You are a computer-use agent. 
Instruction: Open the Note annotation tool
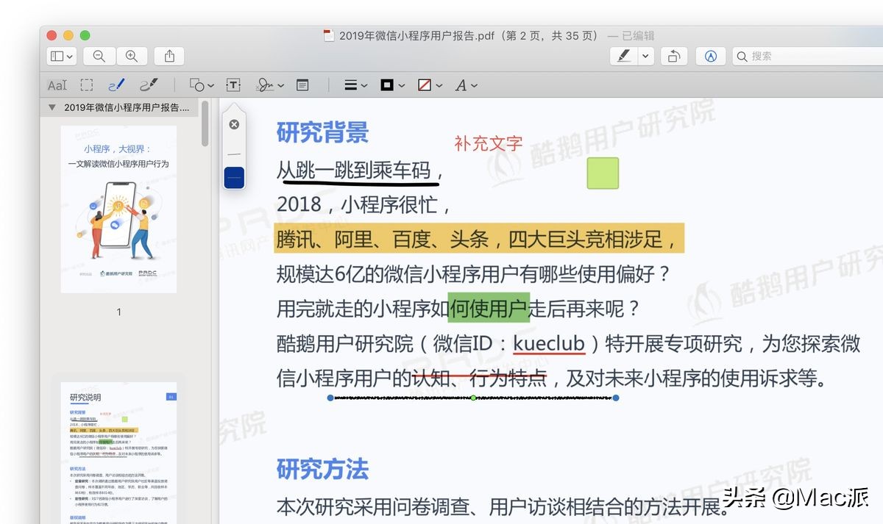[x=302, y=85]
